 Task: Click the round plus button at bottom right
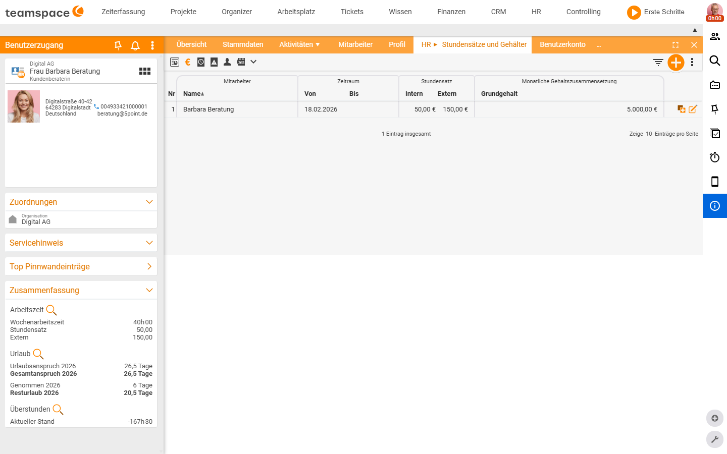[x=715, y=418]
